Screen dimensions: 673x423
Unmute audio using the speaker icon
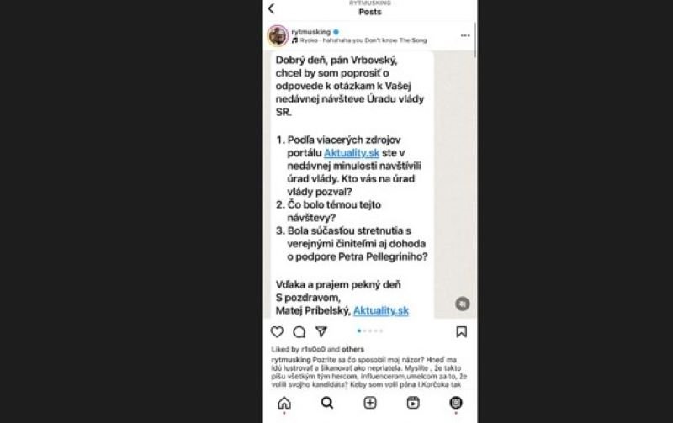tap(462, 304)
